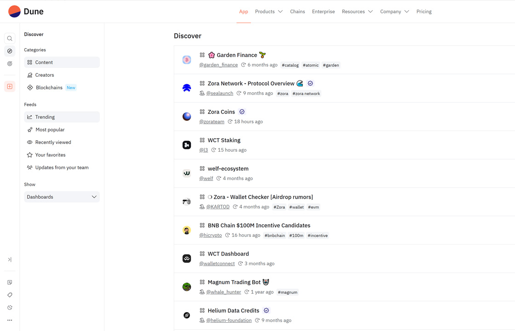Open BNB Chain $100M Incentive Candidates
The height and width of the screenshot is (331, 515).
[x=259, y=225]
